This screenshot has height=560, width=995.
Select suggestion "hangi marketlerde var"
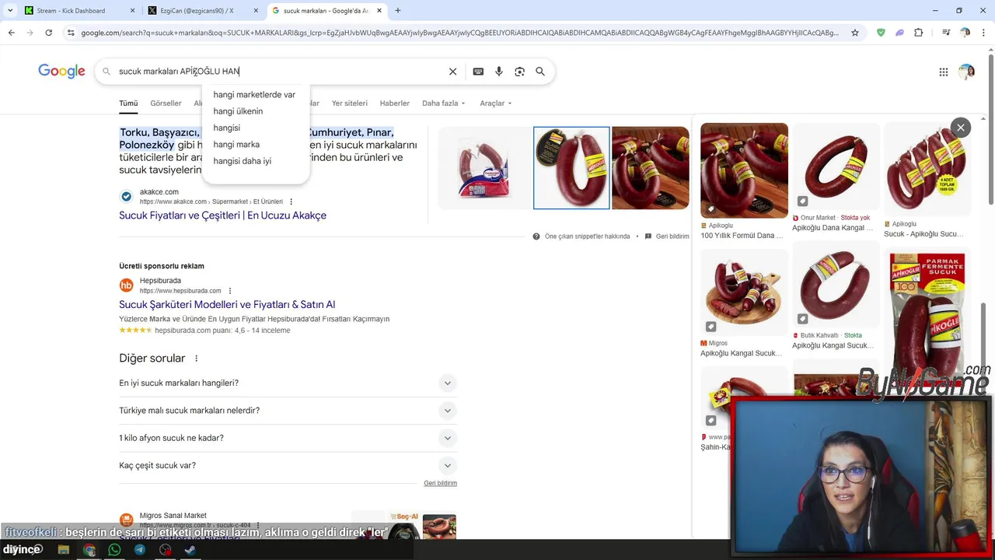click(x=254, y=95)
